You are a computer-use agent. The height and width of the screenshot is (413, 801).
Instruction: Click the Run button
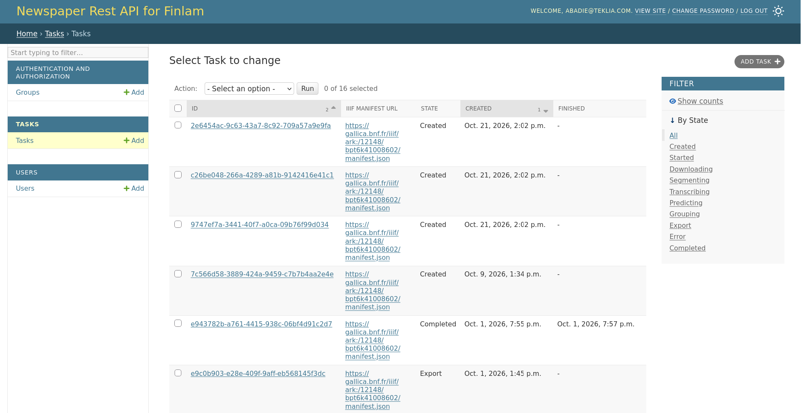(307, 89)
